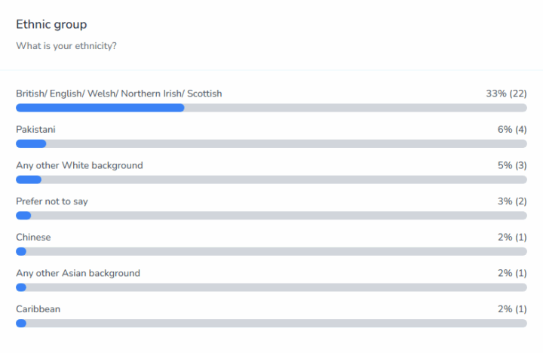Click the 33% (22) result value

(506, 94)
